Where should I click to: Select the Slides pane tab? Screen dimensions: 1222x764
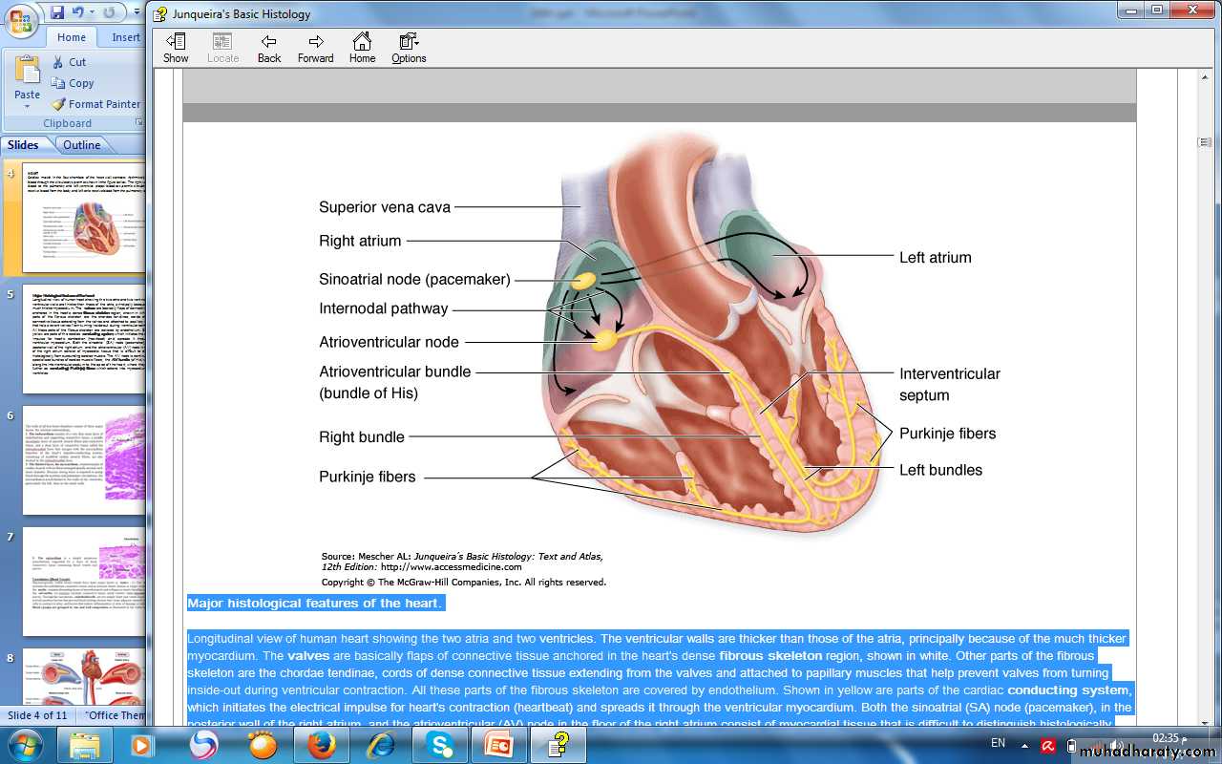tap(23, 145)
